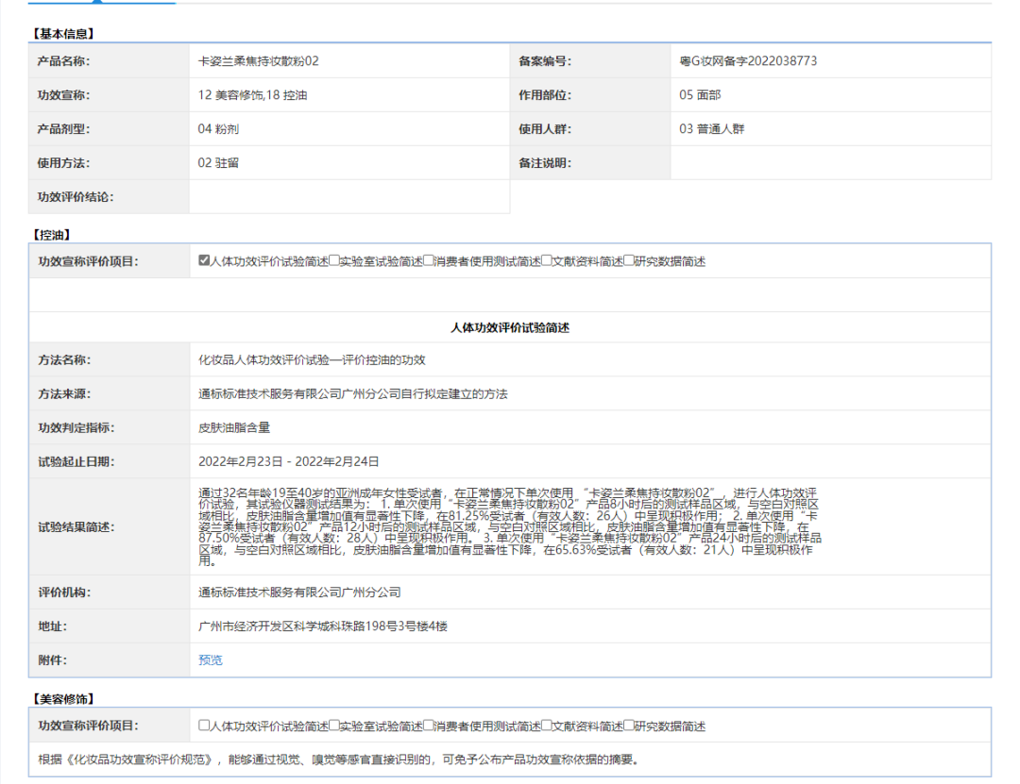Tick 消费者使用测试简述 in the 控油 section
Viewport: 1020px width, 784px height.
tap(429, 261)
